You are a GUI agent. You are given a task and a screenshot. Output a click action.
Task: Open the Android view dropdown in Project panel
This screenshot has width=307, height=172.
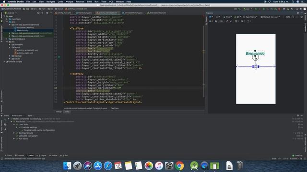tap(11, 13)
